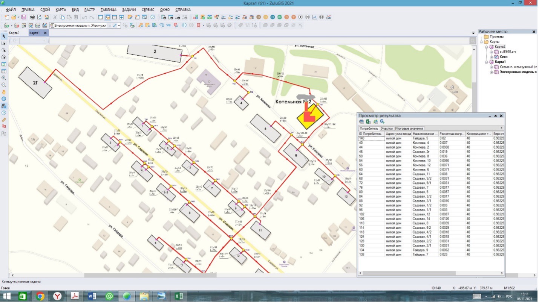Export results to Excel in results panel
The width and height of the screenshot is (539, 303).
368,122
